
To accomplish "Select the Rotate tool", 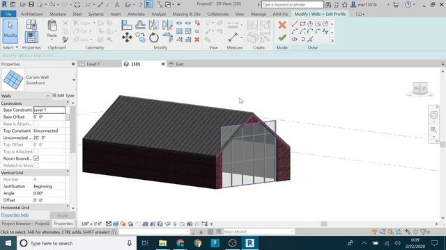I will tap(154, 37).
